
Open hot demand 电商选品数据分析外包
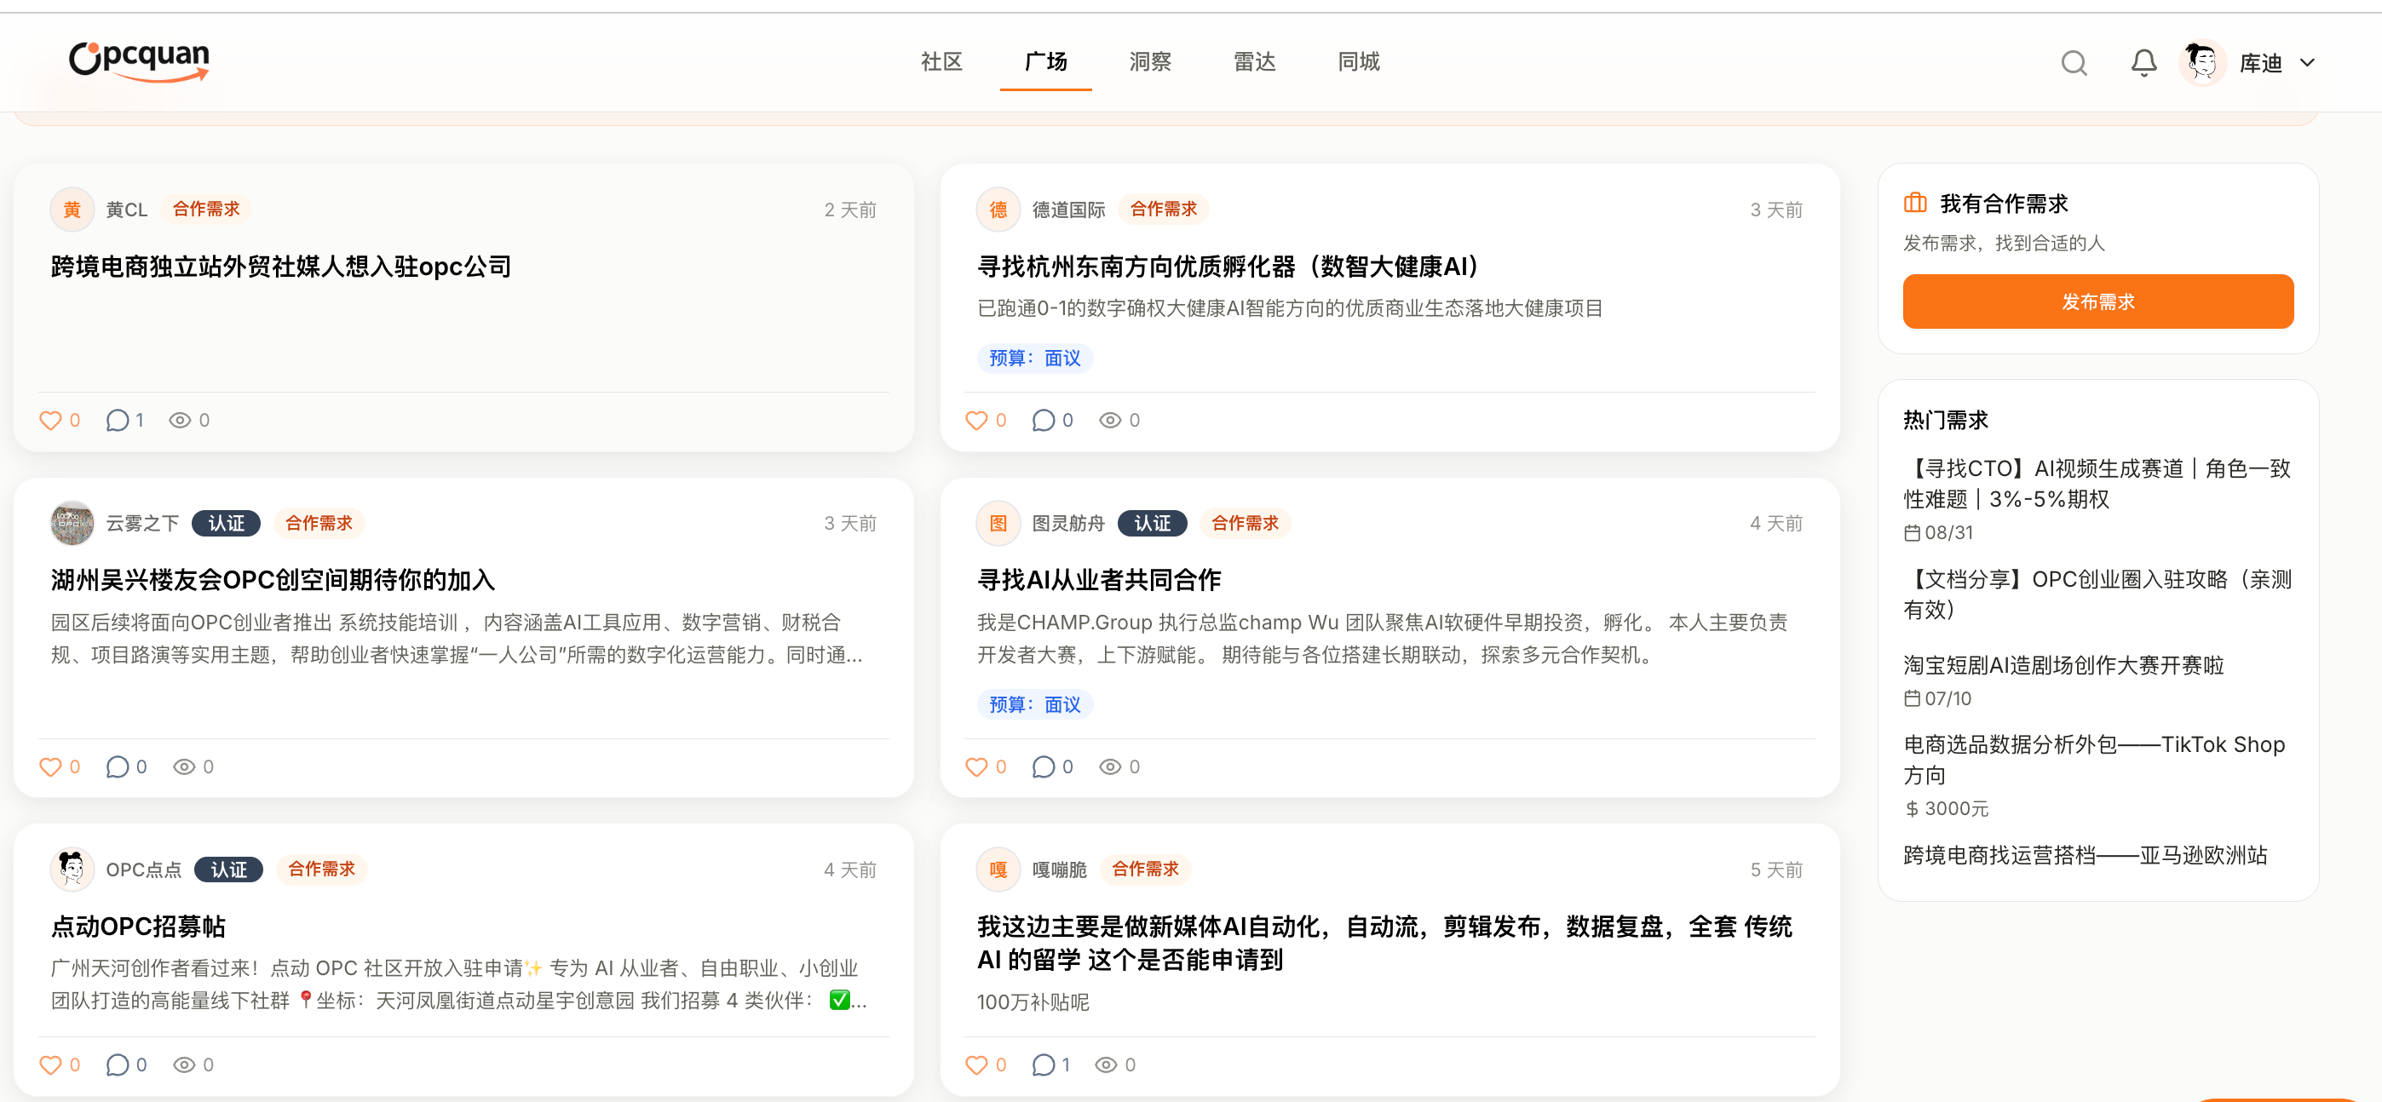2093,760
